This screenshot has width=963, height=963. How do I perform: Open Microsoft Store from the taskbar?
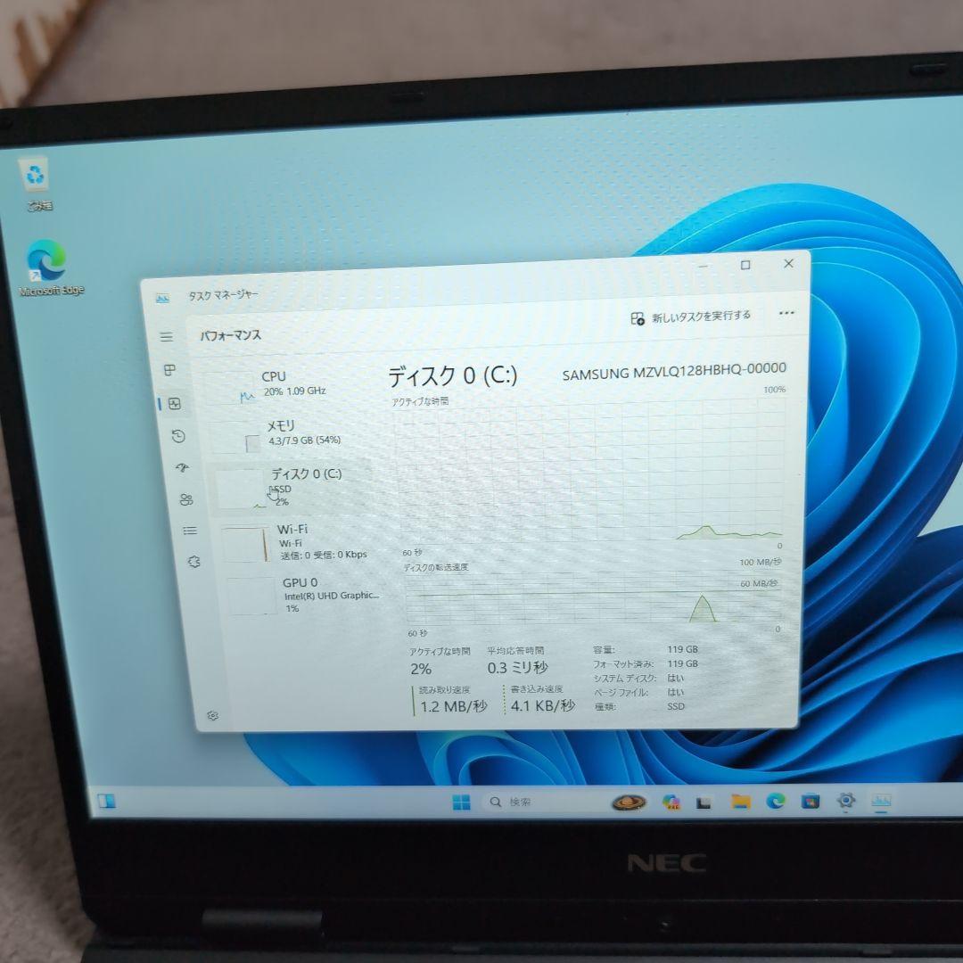(809, 802)
